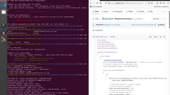Click the Pocket save icon
This screenshot has width=170, height=95.
[x=149, y=3]
